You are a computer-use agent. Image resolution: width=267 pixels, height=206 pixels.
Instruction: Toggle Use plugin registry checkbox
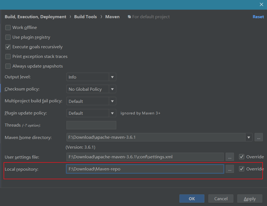click(x=8, y=37)
